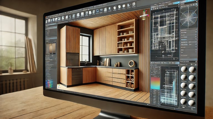Viewport: 213px width, 119px height.
Task: Click the lower wireframe view with cyan highlights
Action: tap(169, 86)
